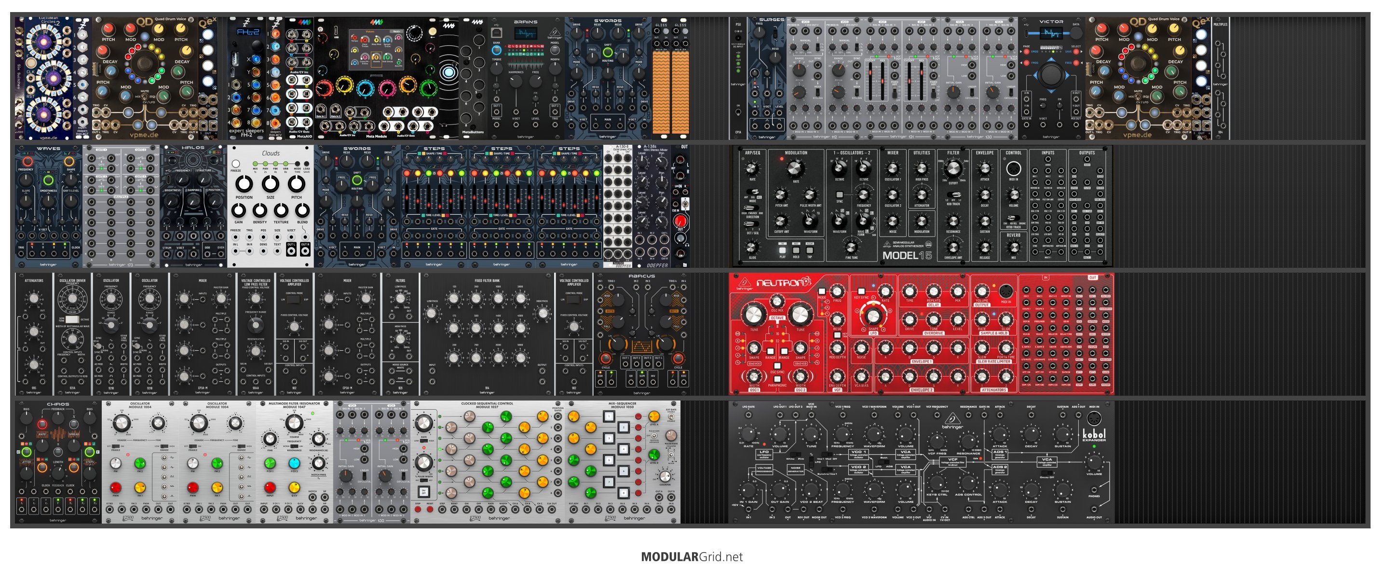The image size is (1385, 567).
Task: Click the blue BANK button on Brains
Action: pos(496,50)
